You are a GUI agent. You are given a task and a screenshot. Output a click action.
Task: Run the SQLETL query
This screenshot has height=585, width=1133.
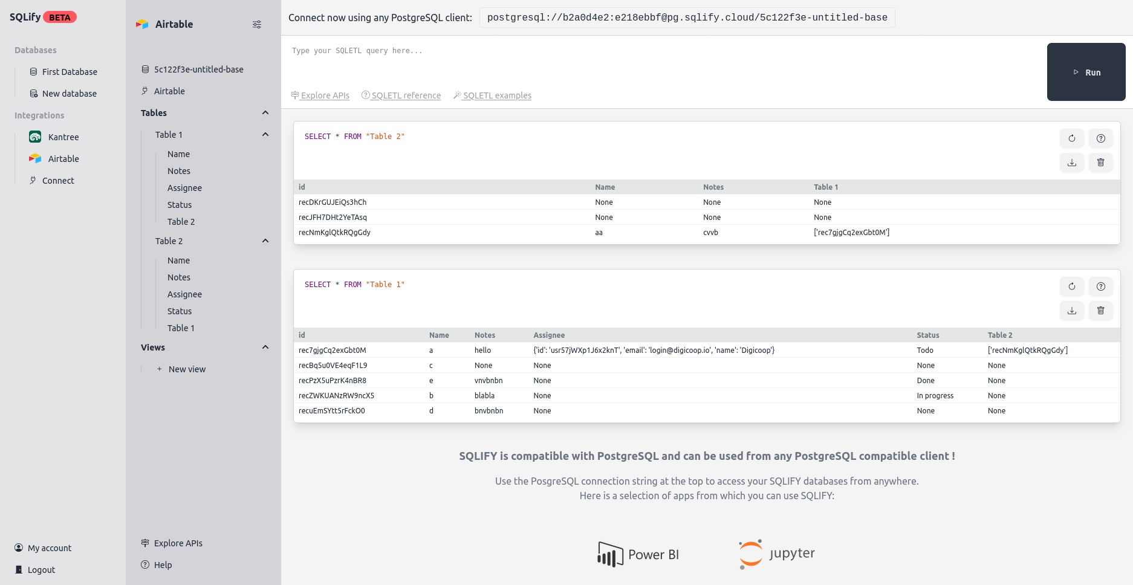1086,72
